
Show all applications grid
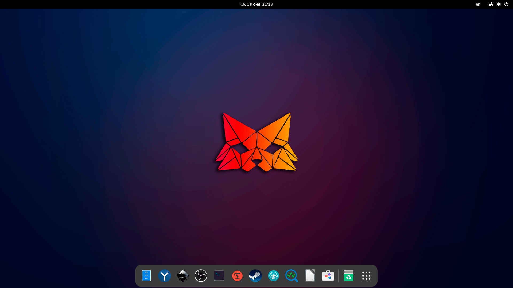366,276
